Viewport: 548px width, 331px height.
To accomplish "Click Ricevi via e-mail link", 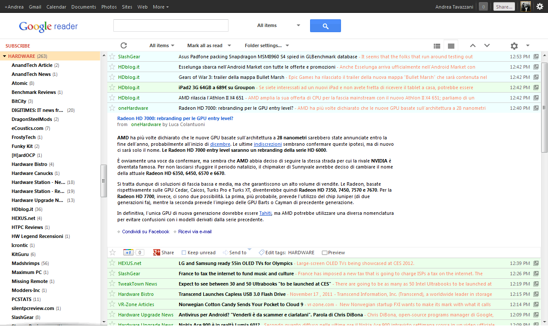I will click(195, 232).
